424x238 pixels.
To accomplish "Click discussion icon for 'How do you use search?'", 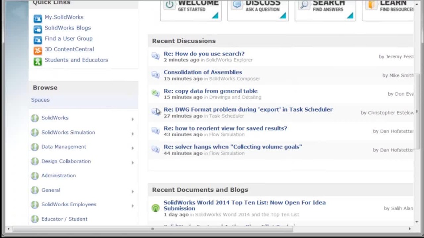I will [x=155, y=56].
